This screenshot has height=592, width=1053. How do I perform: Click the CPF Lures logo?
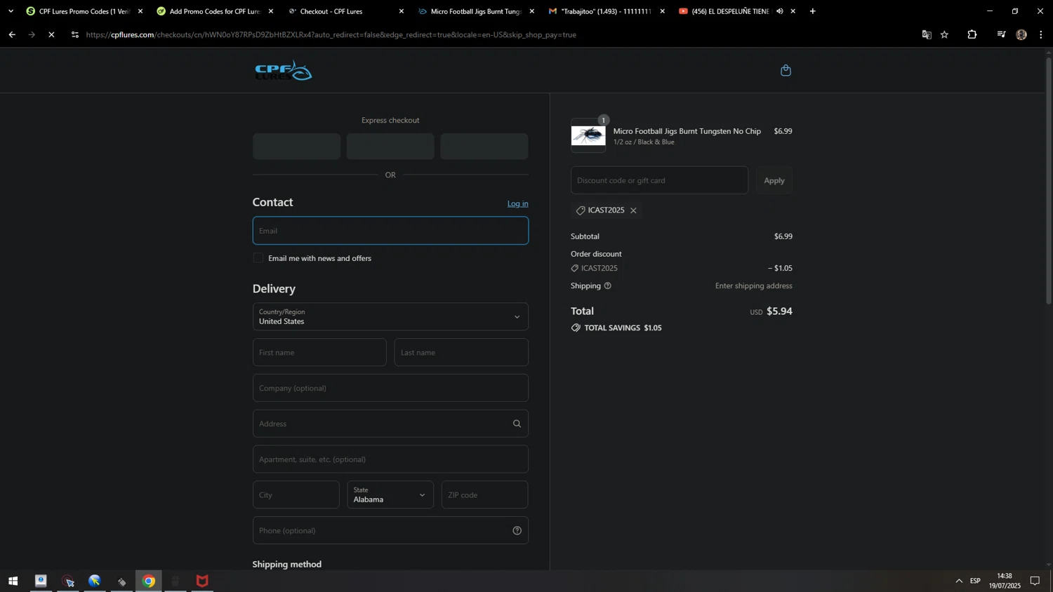tap(284, 70)
